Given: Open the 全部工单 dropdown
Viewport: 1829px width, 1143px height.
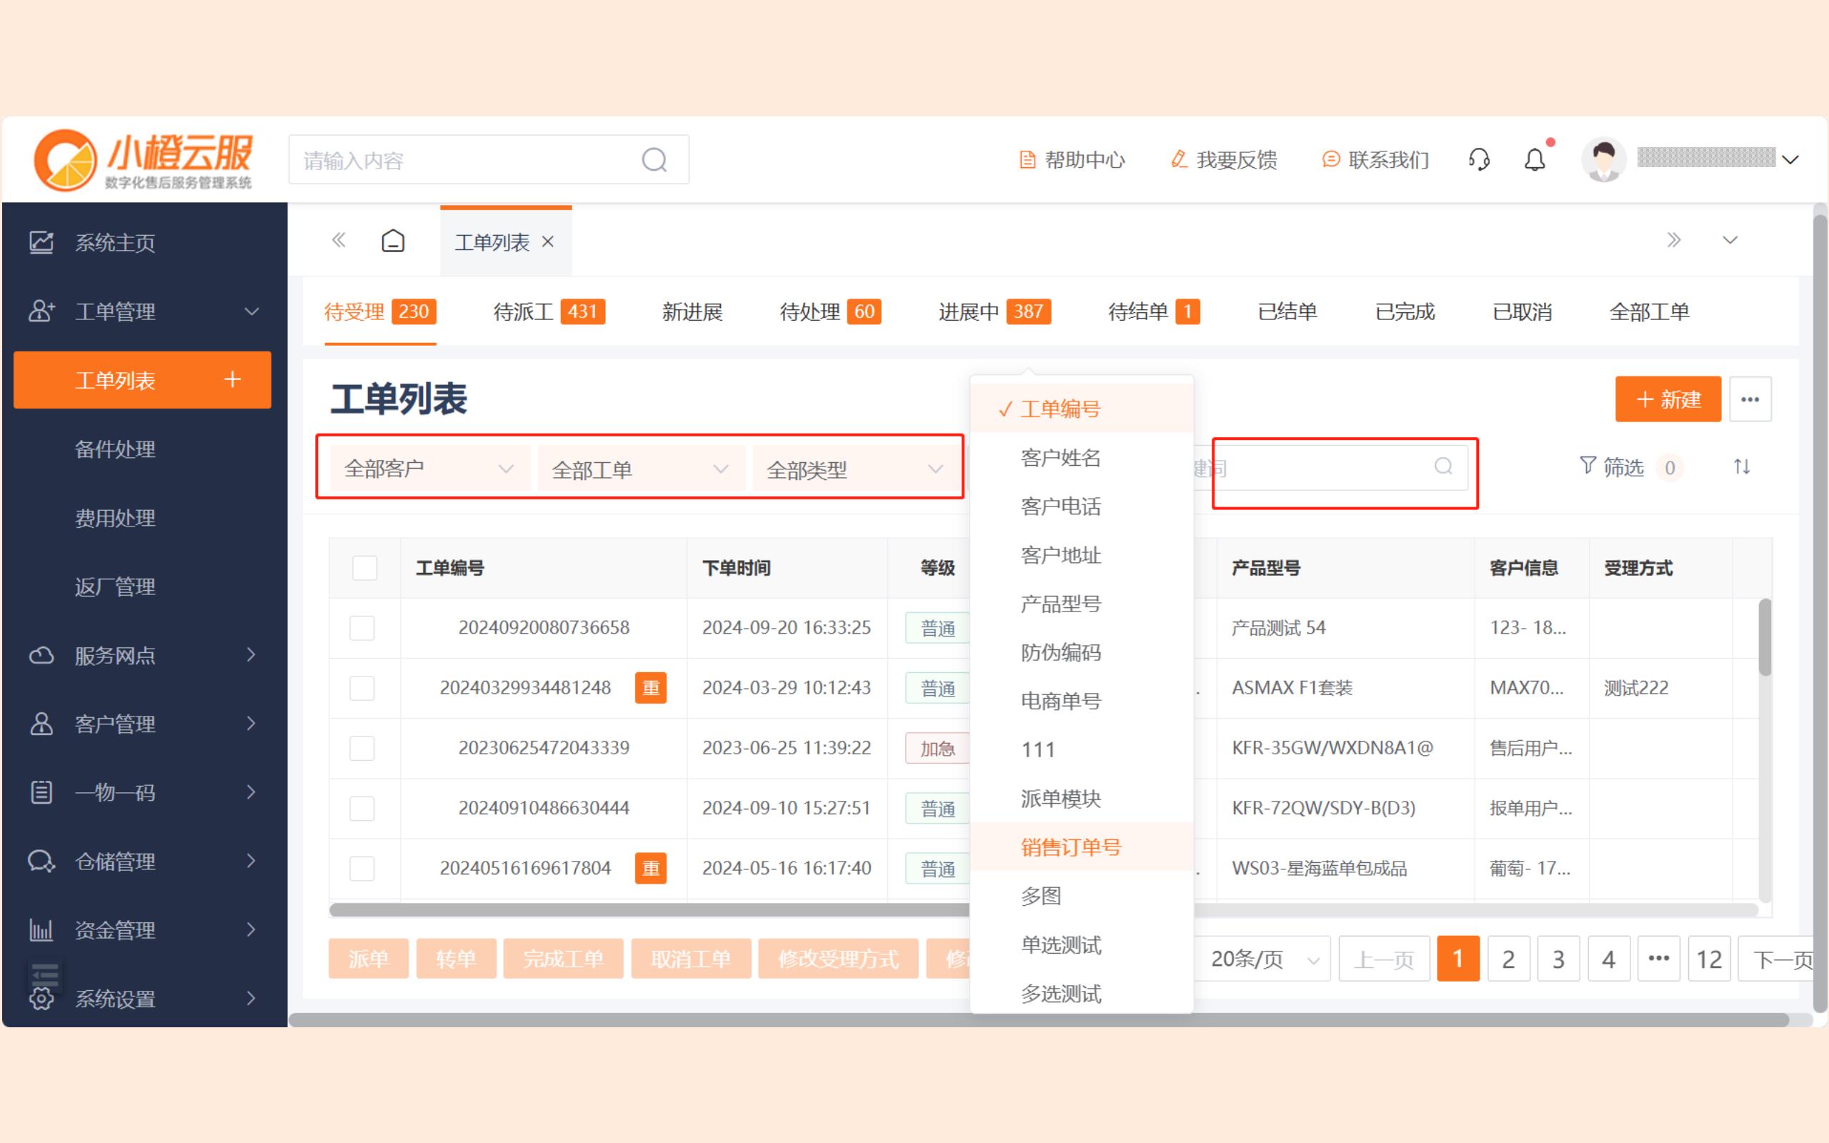Looking at the screenshot, I should 641,469.
